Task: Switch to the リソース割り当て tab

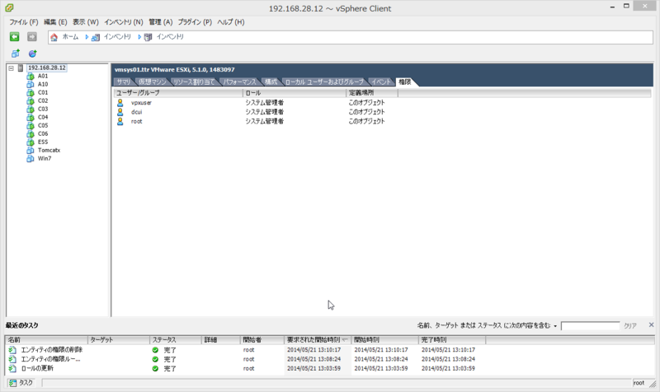Action: click(x=194, y=82)
